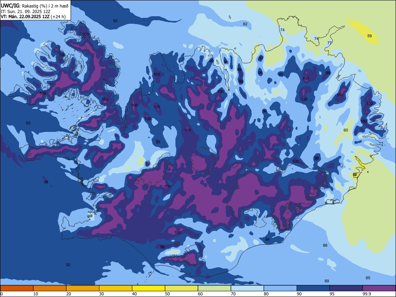Image resolution: width=396 pixels, height=297 pixels.
Task: Click the legend label '50'
Action: click(x=167, y=294)
